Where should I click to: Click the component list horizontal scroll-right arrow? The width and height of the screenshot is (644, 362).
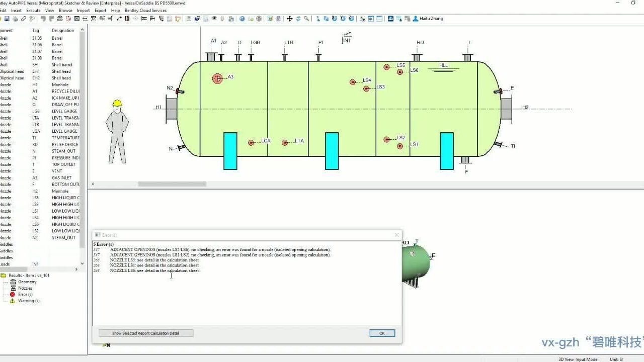[x=76, y=269]
